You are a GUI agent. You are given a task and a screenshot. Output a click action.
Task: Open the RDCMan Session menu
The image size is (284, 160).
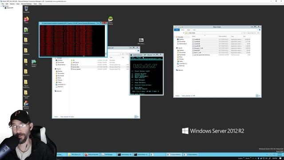pyautogui.click(x=12, y=4)
